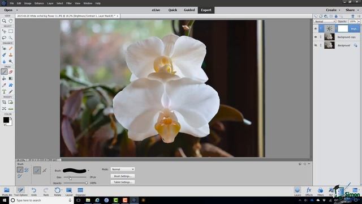Open the brush Mode dropdown
The width and height of the screenshot is (362, 204).
pyautogui.click(x=123, y=169)
